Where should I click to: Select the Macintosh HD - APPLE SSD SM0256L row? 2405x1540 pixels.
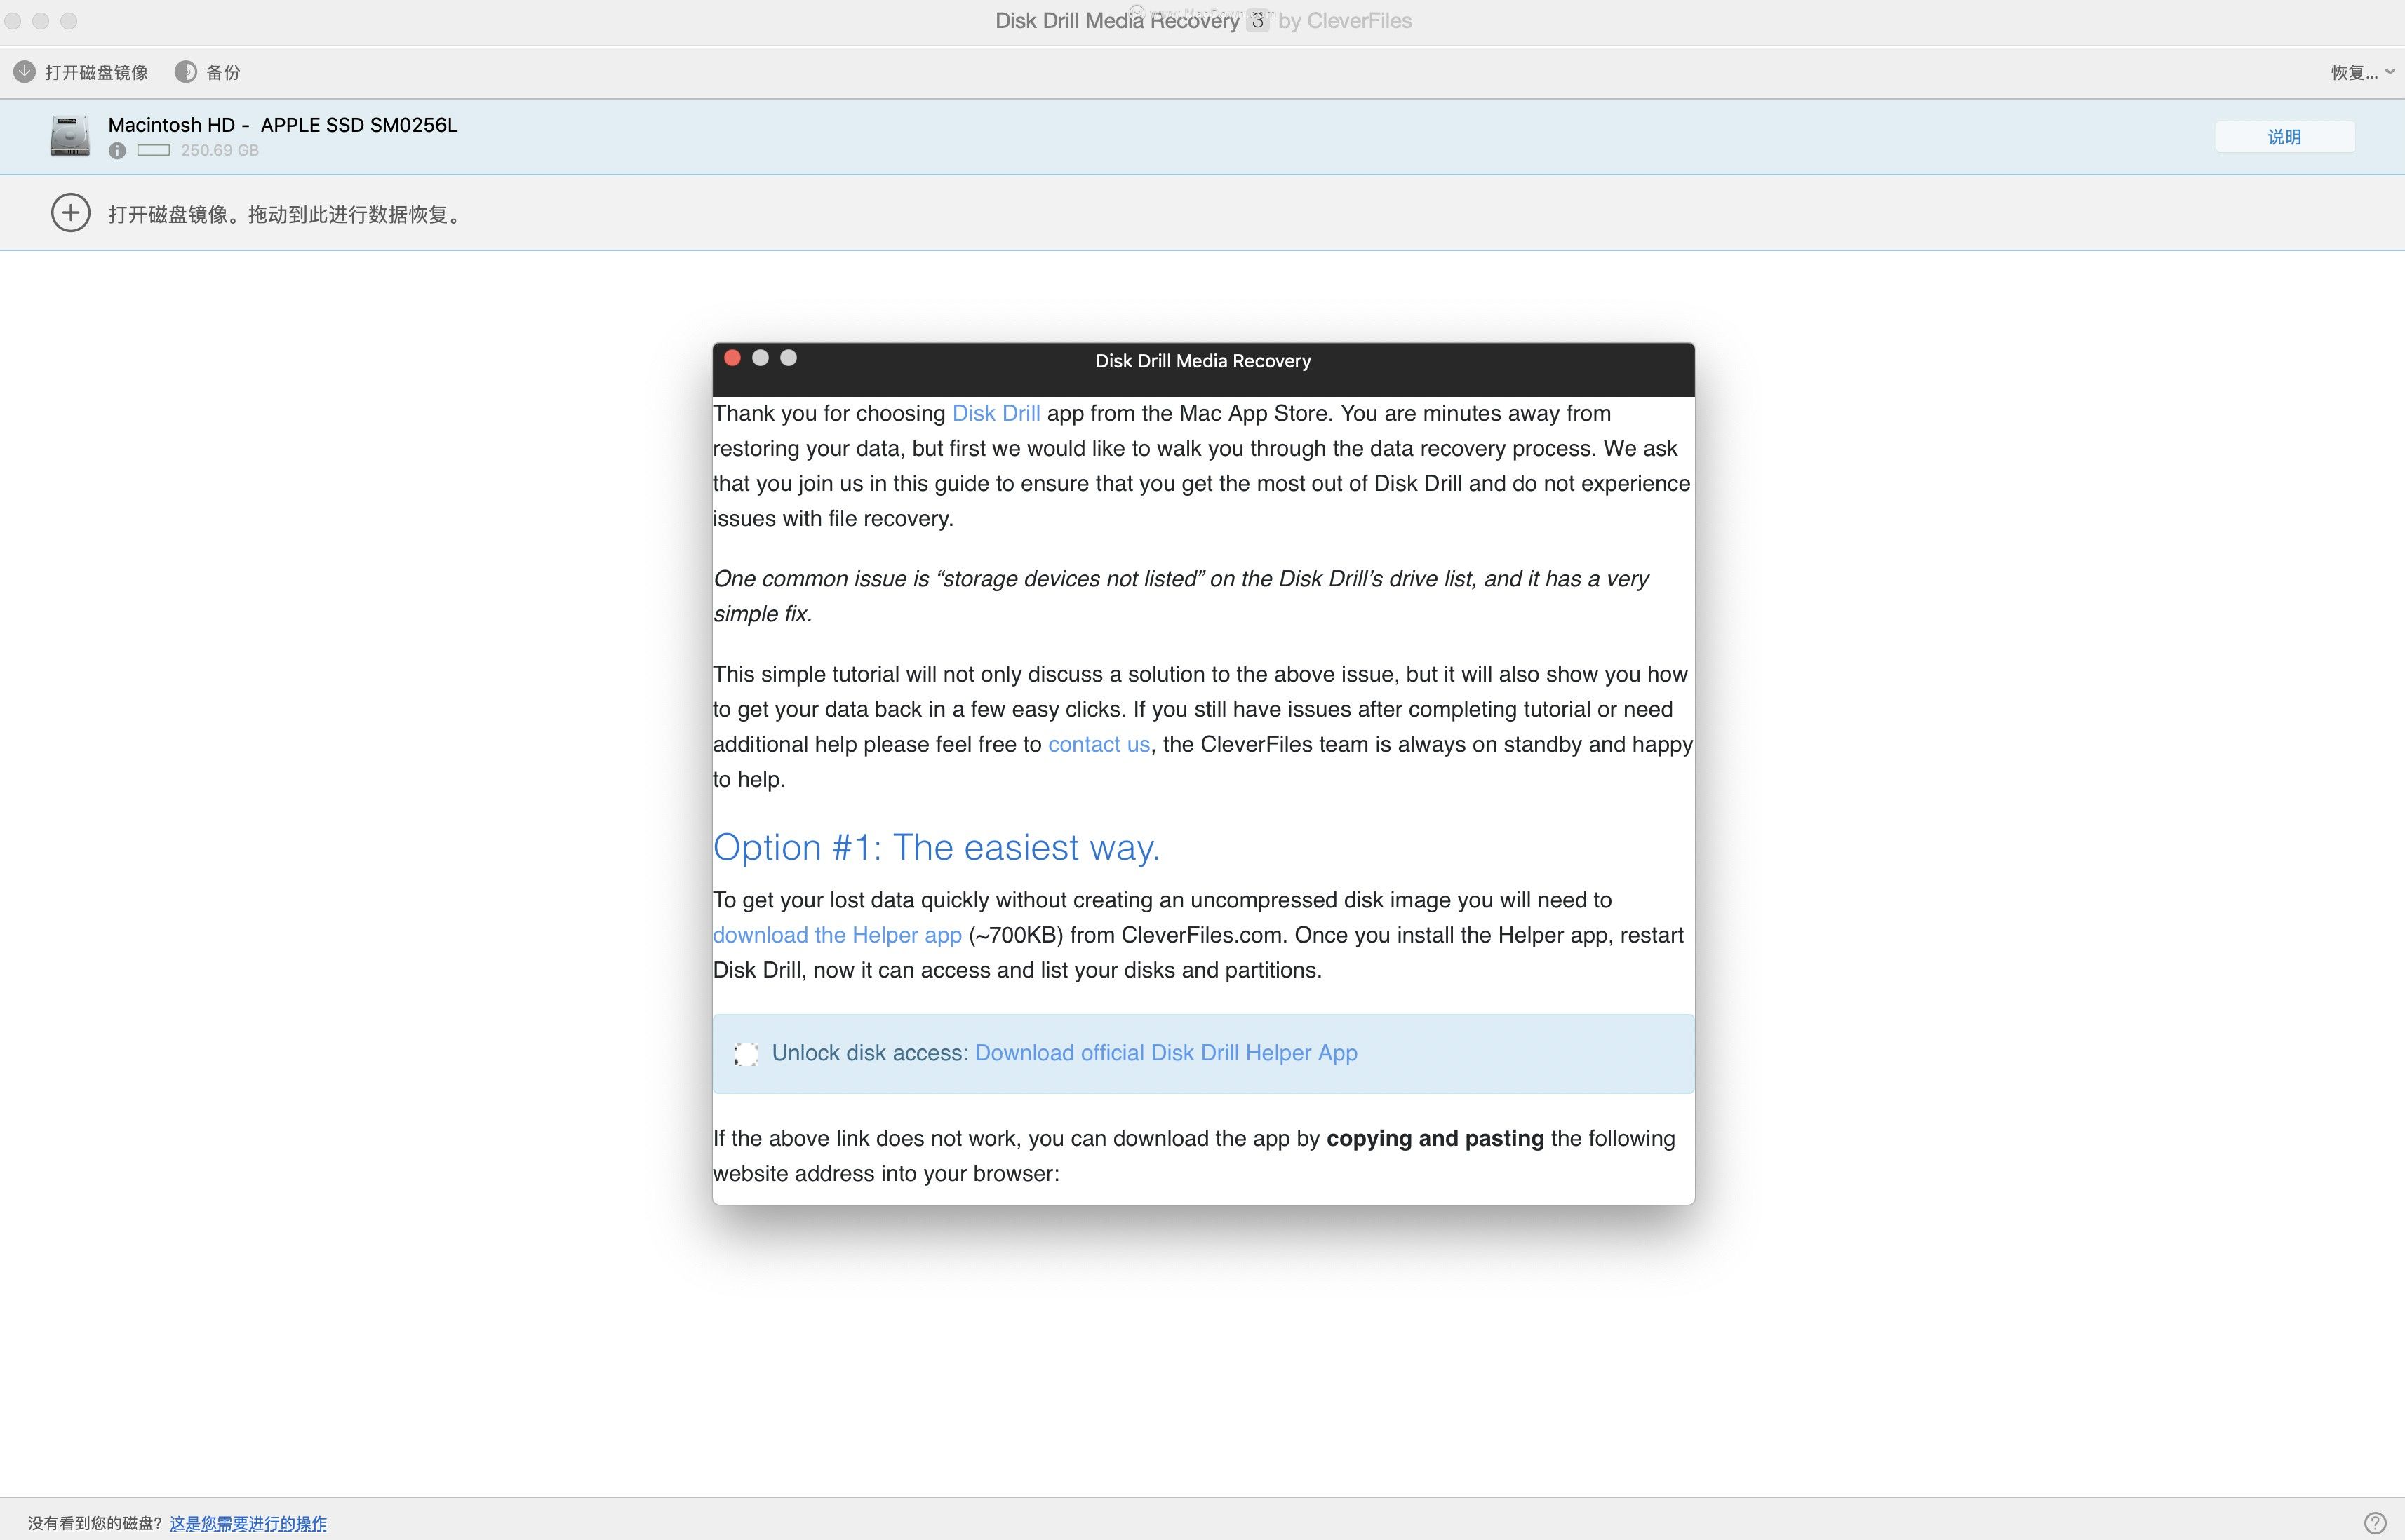1202,137
